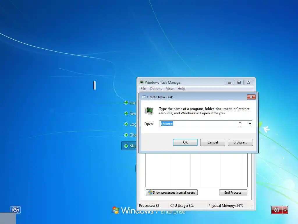Image resolution: width=298 pixels, height=224 pixels.
Task: Click the Switch User arrow icon
Action: coord(126,113)
